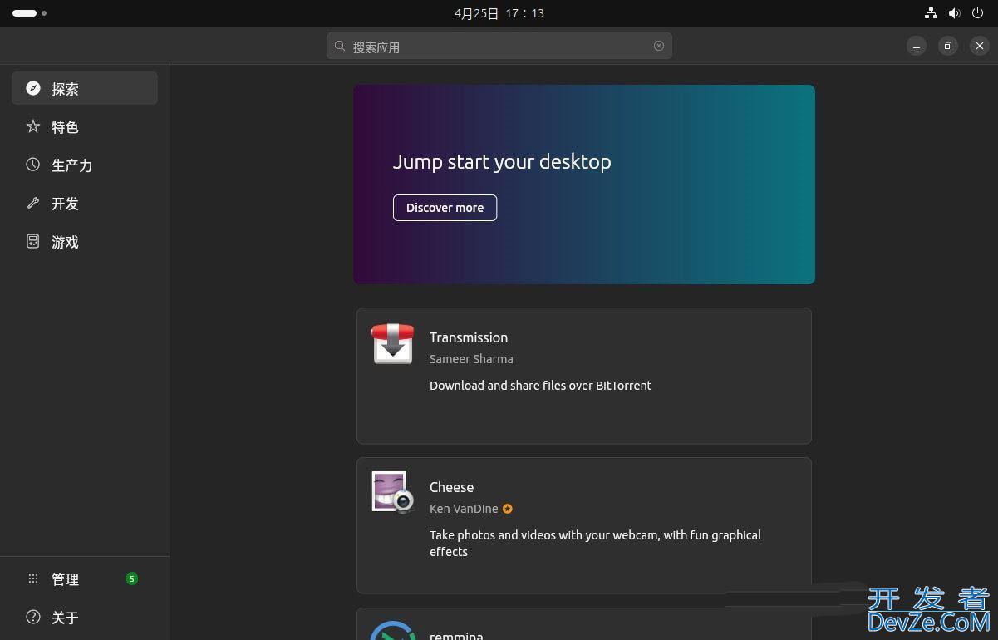Clear the search field with the X icon
The height and width of the screenshot is (640, 998).
659,46
